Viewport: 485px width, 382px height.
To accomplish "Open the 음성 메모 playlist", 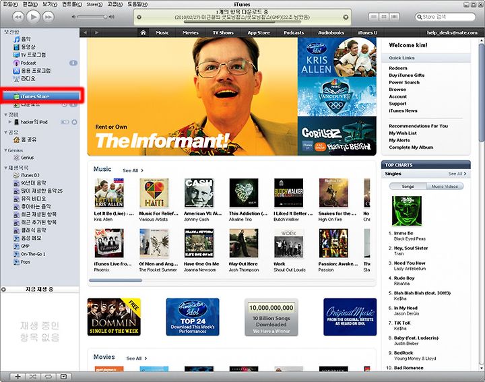I will pyautogui.click(x=28, y=238).
